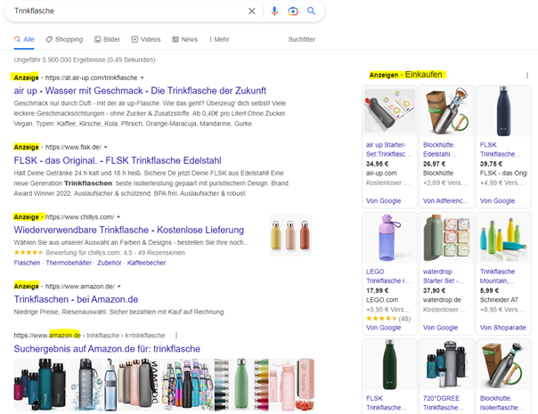Click Von Adference link on Blockhütte card
The height and width of the screenshot is (414, 538).
pyautogui.click(x=445, y=201)
